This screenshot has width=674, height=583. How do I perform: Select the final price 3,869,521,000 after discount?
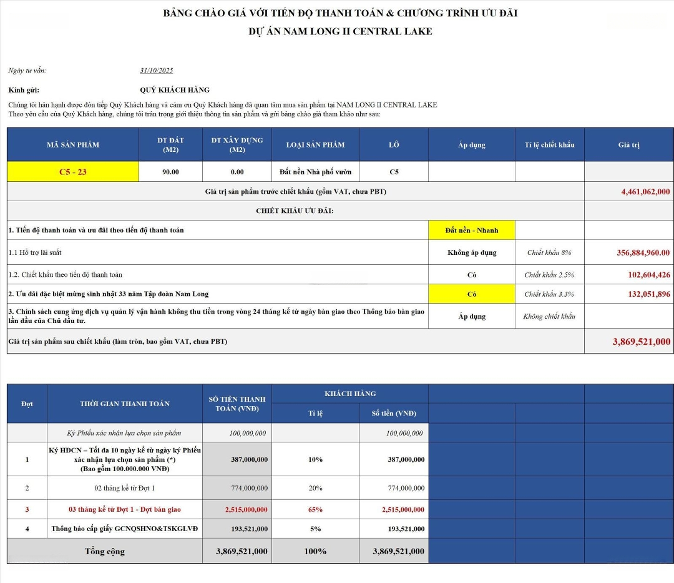click(x=642, y=342)
